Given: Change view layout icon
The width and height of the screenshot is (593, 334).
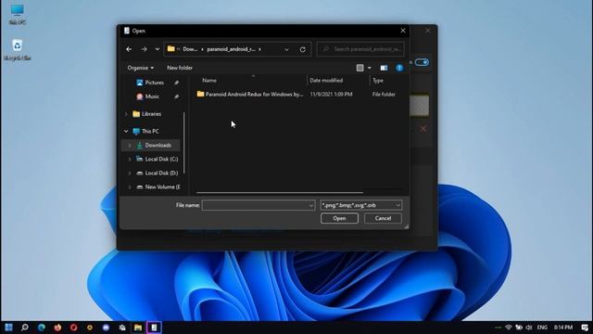Looking at the screenshot, I should pyautogui.click(x=360, y=68).
